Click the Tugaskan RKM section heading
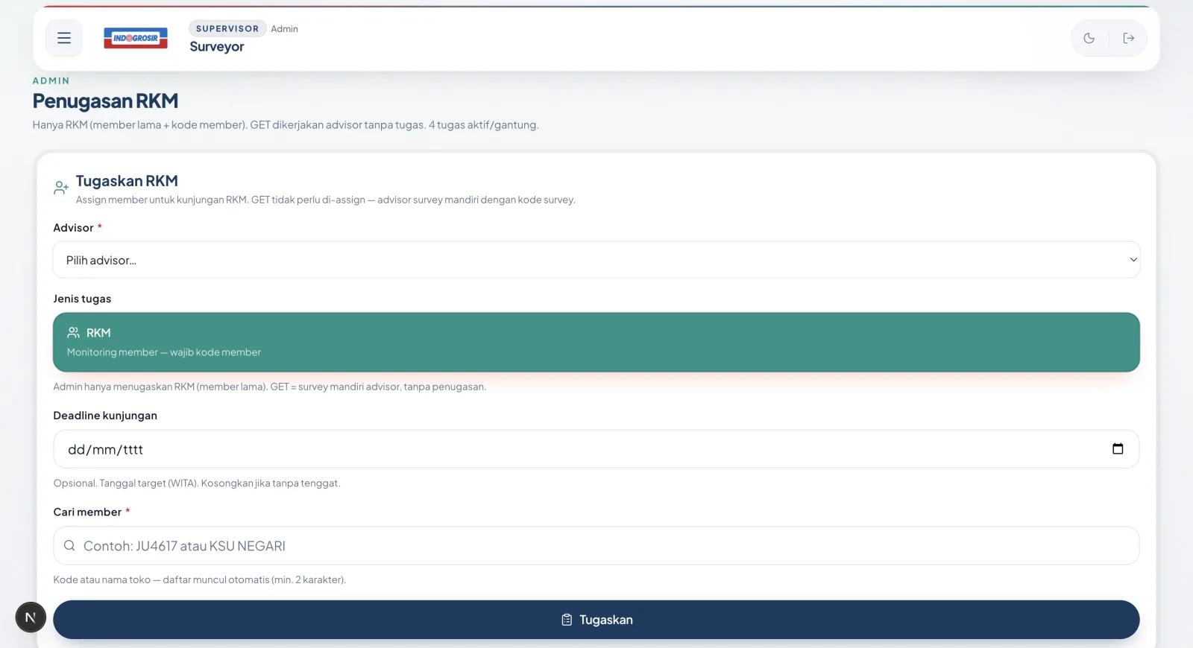The image size is (1193, 648). pos(127,181)
